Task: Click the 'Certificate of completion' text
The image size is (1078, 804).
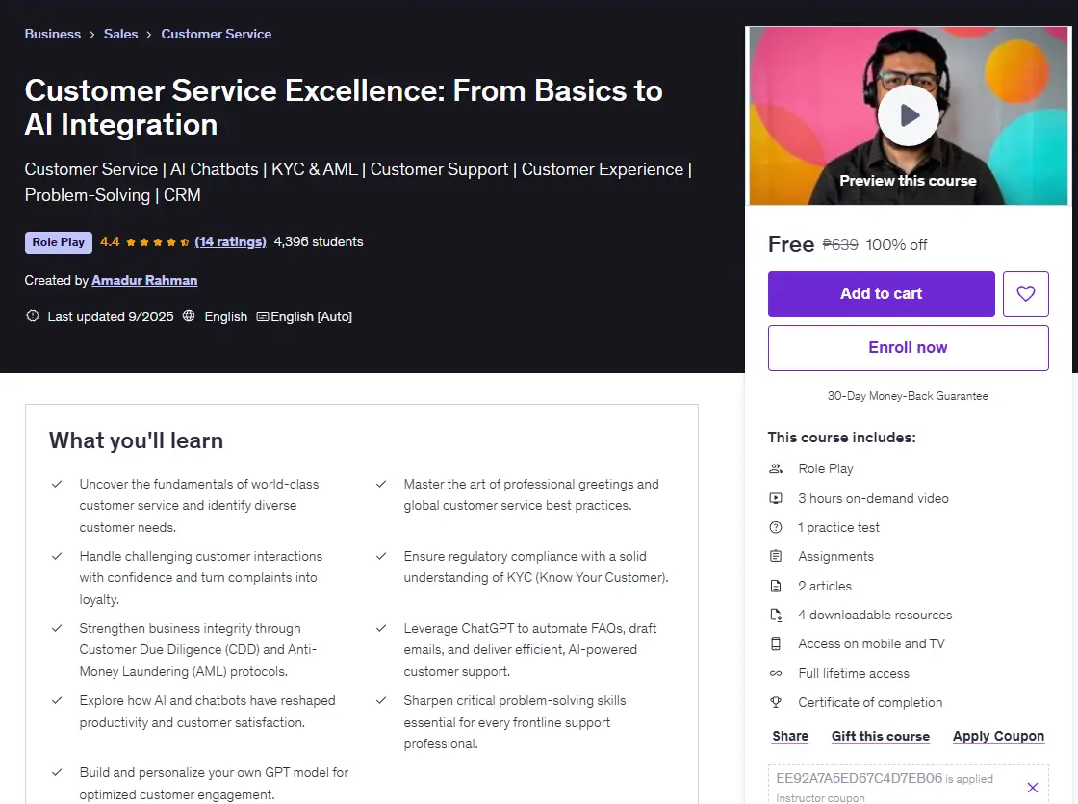Action: tap(870, 702)
